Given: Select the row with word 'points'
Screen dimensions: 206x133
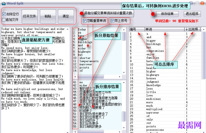Looking at the screenshot, I should pyautogui.click(x=165, y=126).
